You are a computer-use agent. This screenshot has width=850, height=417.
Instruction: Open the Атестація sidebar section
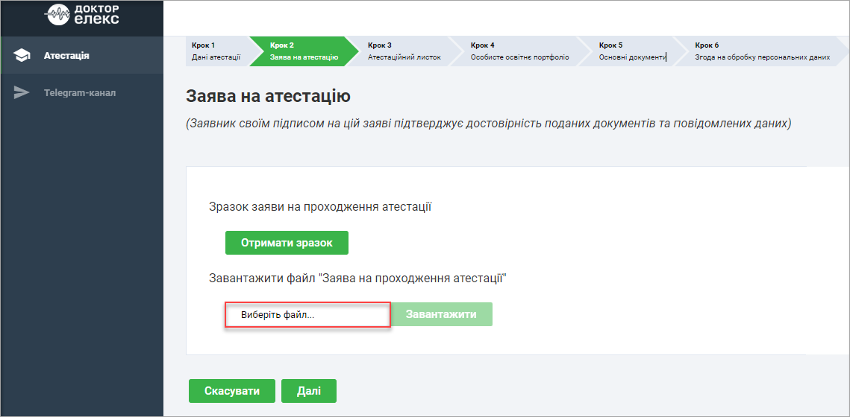coord(66,56)
